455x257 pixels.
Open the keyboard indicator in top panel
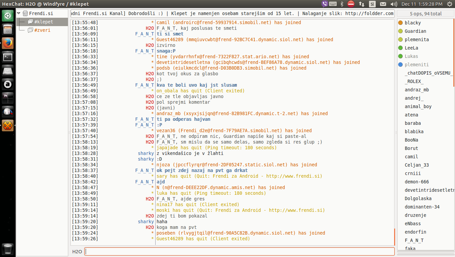[333, 4]
